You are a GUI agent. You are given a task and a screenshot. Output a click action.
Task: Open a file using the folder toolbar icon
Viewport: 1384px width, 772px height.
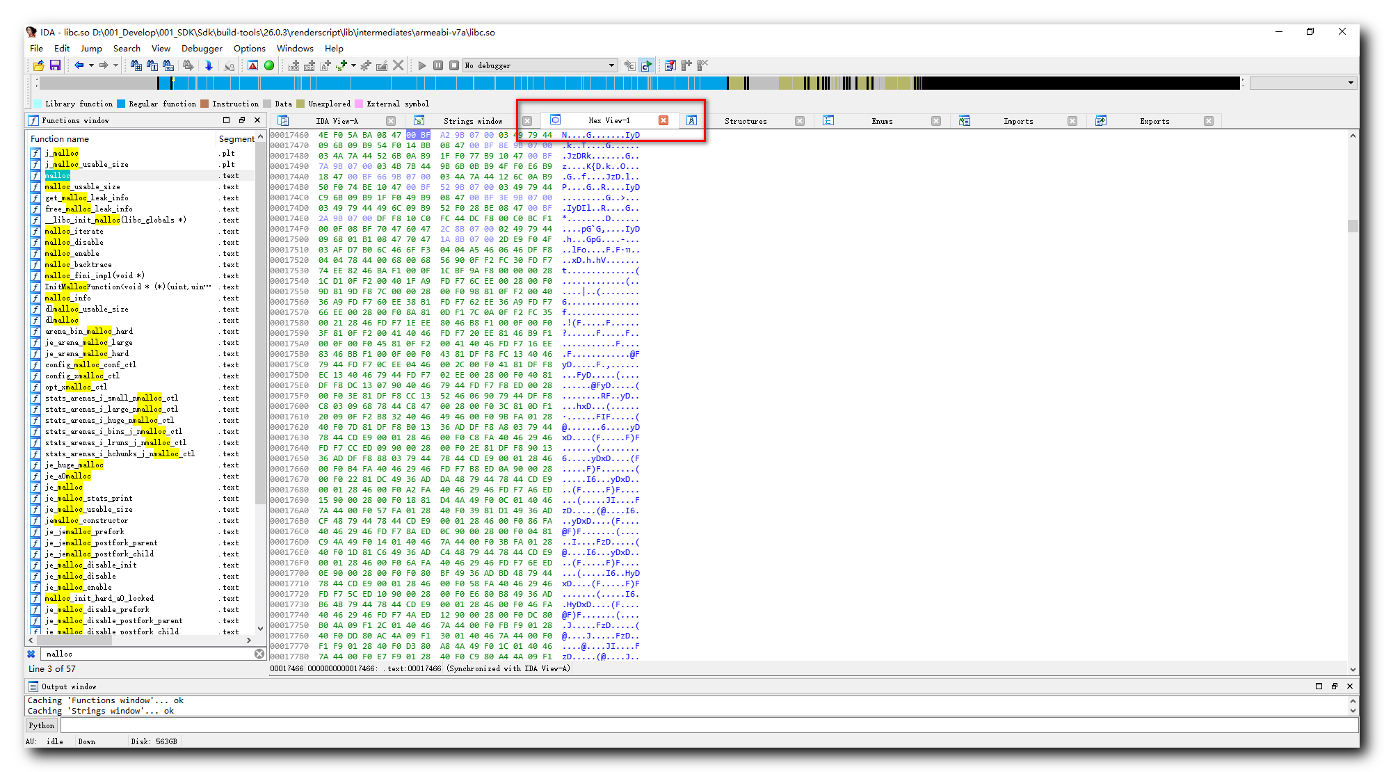[38, 65]
